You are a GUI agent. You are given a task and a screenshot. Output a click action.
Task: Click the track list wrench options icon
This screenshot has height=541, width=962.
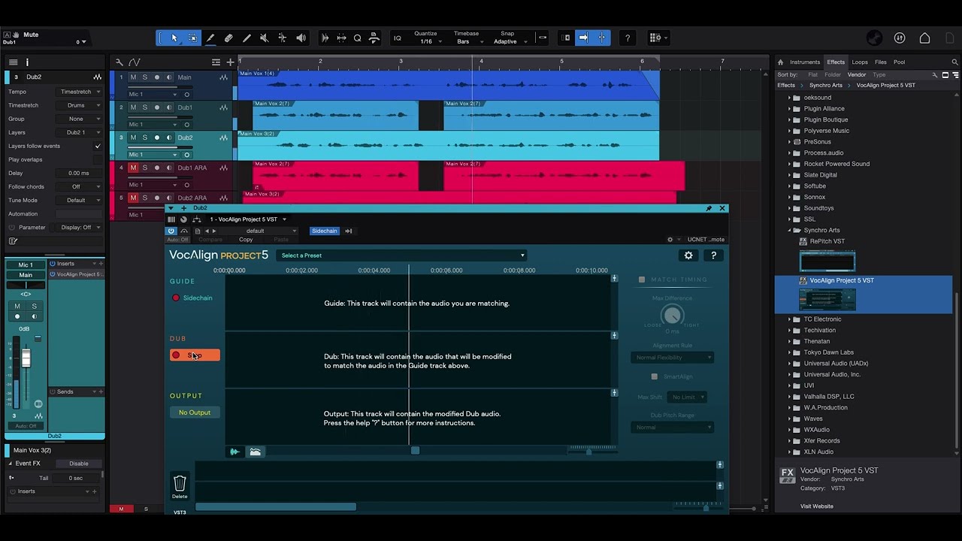click(119, 62)
